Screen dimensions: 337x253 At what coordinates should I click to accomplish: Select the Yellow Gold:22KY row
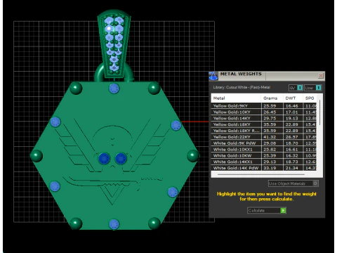coord(264,137)
